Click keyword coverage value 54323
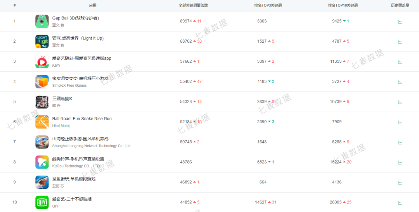Screen dimensions: 419x212 (186, 102)
